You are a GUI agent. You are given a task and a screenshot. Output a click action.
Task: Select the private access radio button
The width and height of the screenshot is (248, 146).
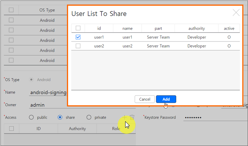(89, 117)
